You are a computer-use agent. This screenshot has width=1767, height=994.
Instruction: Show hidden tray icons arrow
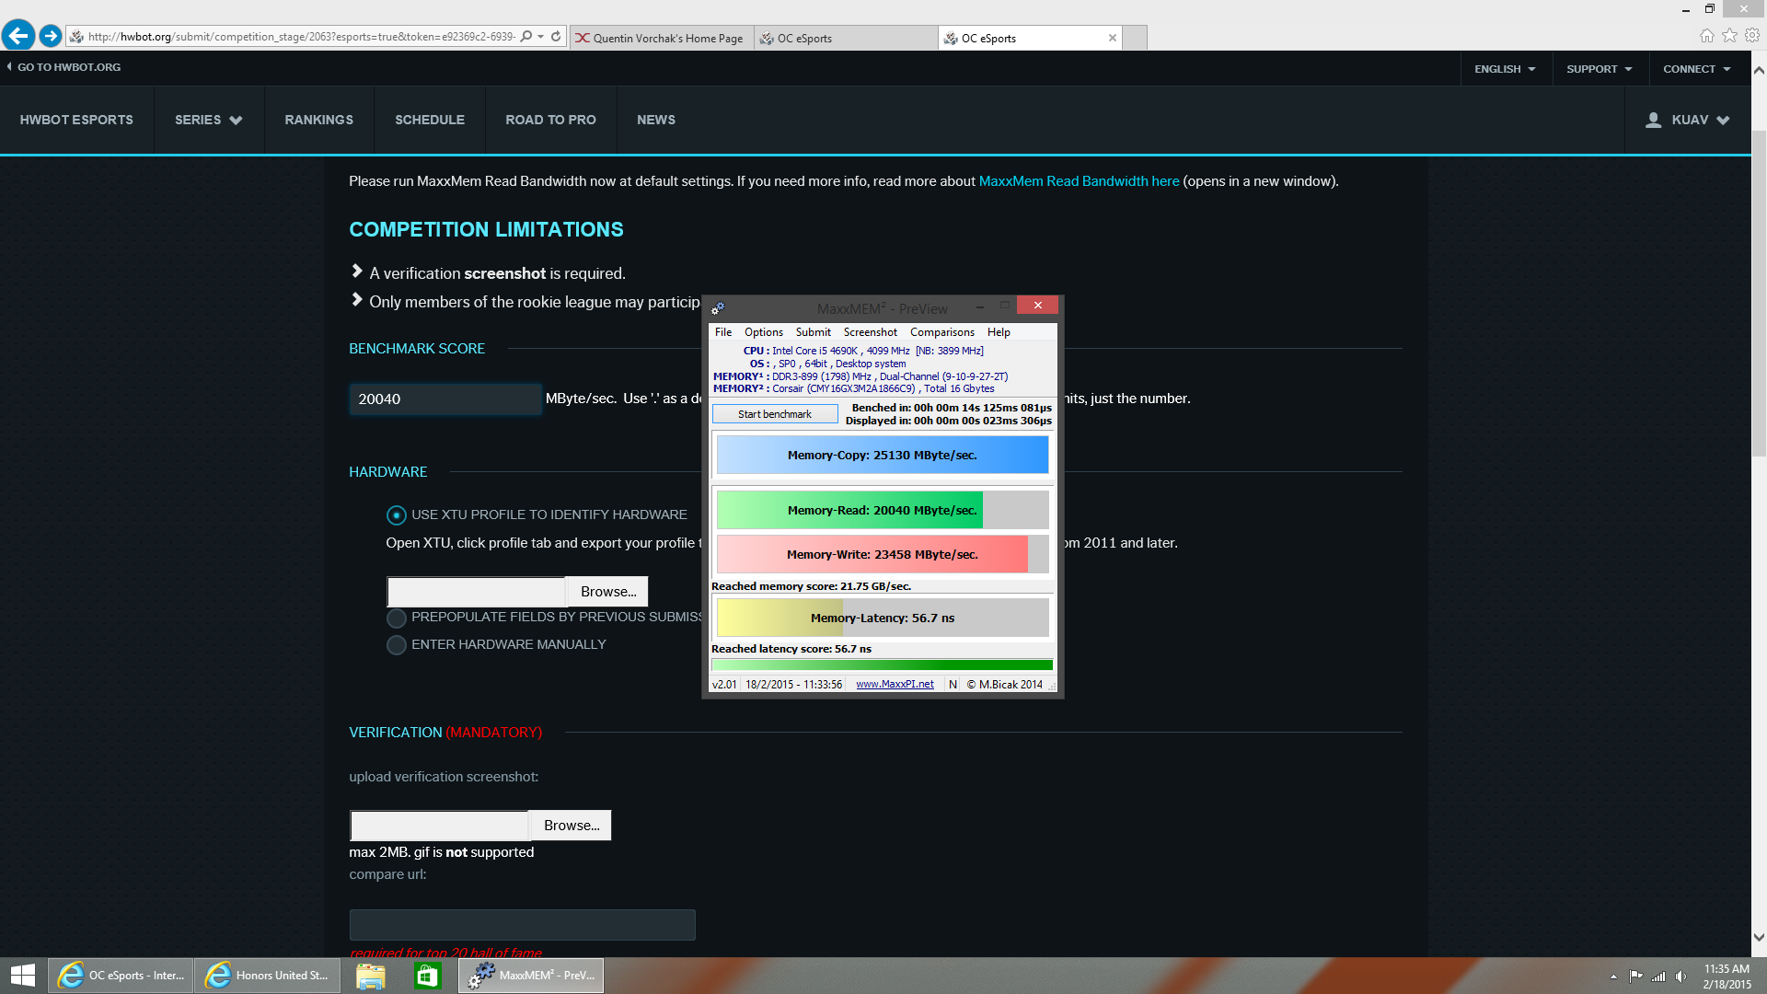point(1613,977)
